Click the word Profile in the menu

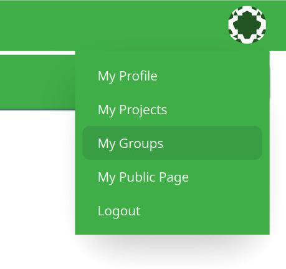(138, 76)
